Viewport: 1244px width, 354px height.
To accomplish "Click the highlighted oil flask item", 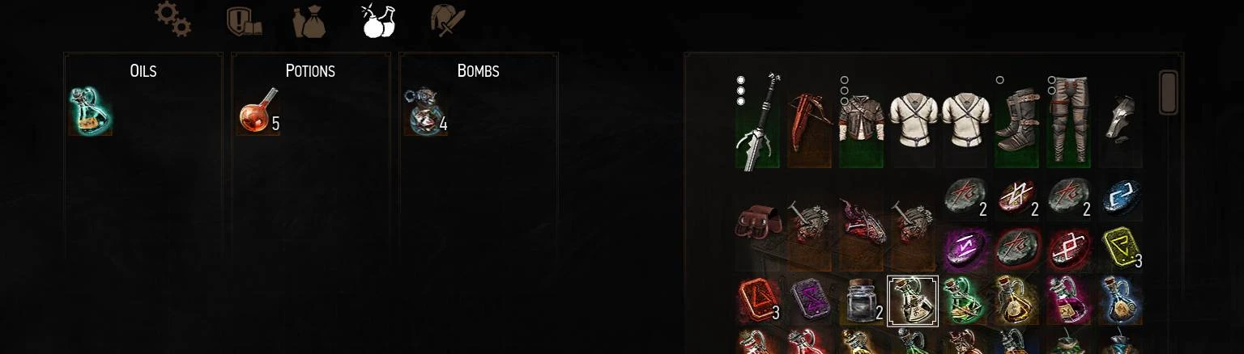I will pyautogui.click(x=913, y=301).
